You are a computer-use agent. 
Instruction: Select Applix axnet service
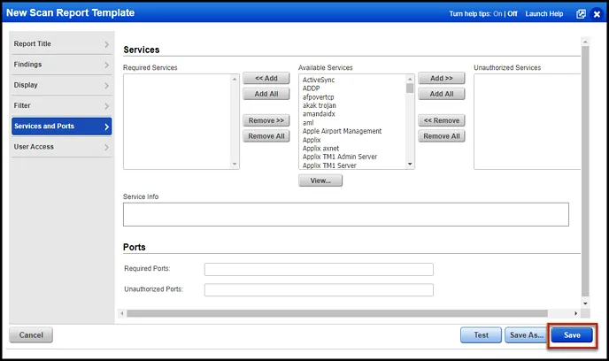pos(320,149)
